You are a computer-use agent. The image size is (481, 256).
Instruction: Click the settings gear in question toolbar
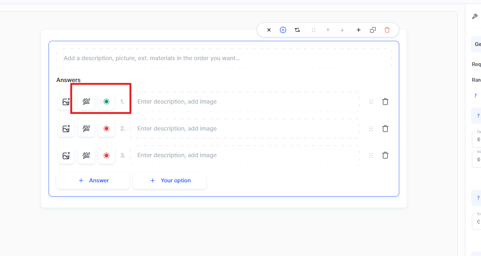283,30
